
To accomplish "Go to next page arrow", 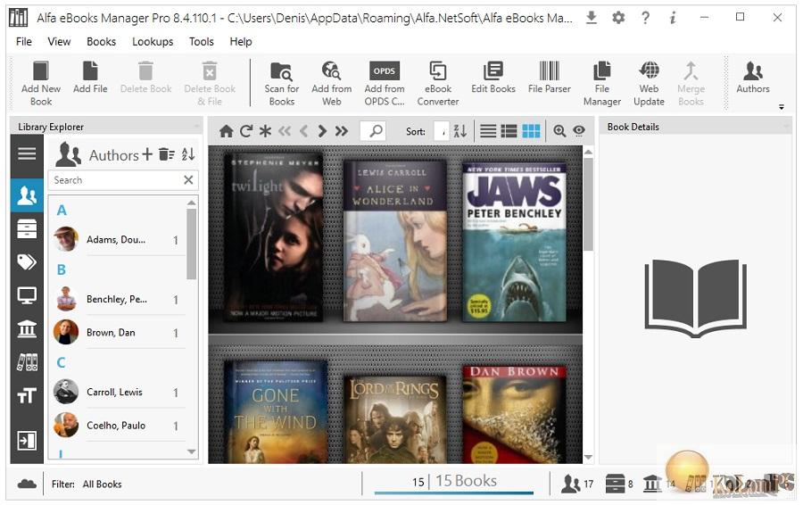I will 322,131.
